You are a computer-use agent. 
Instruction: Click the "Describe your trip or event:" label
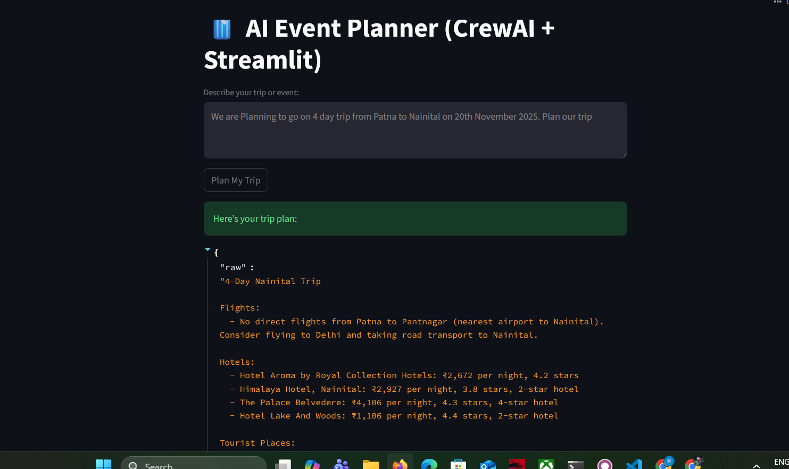point(251,93)
